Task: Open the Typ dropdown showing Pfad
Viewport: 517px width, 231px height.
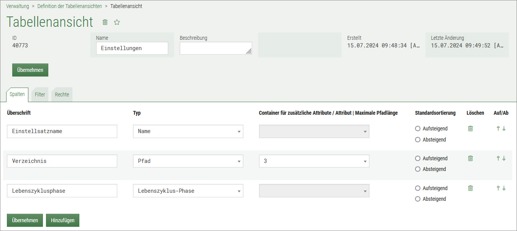Action: coord(188,161)
